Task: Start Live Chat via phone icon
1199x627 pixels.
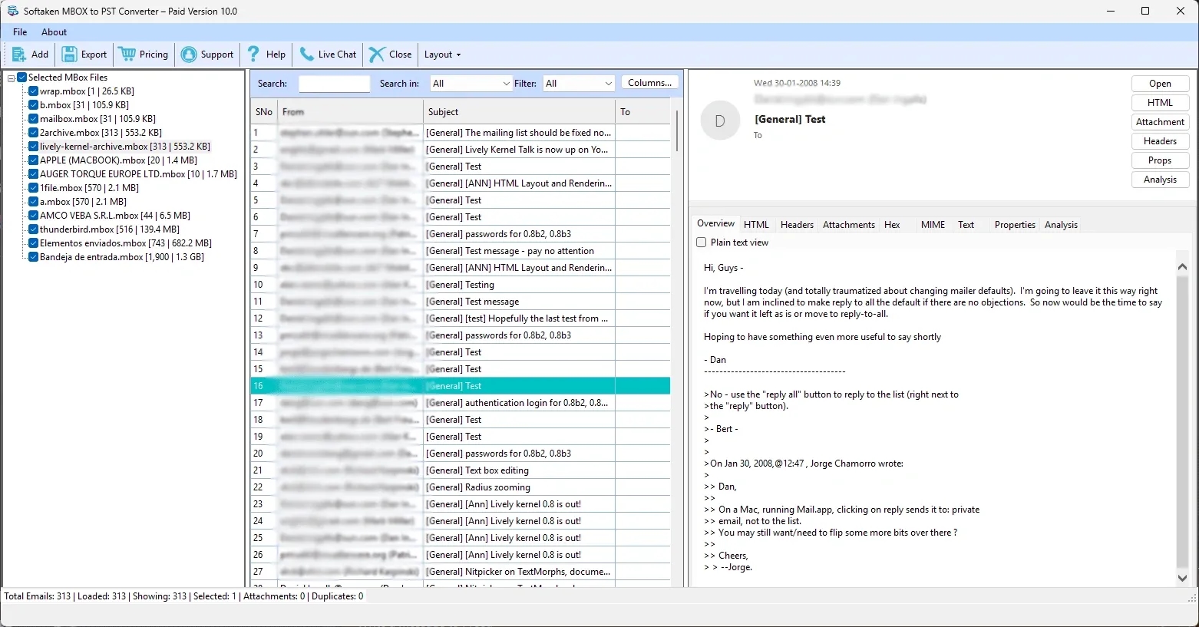Action: point(307,54)
